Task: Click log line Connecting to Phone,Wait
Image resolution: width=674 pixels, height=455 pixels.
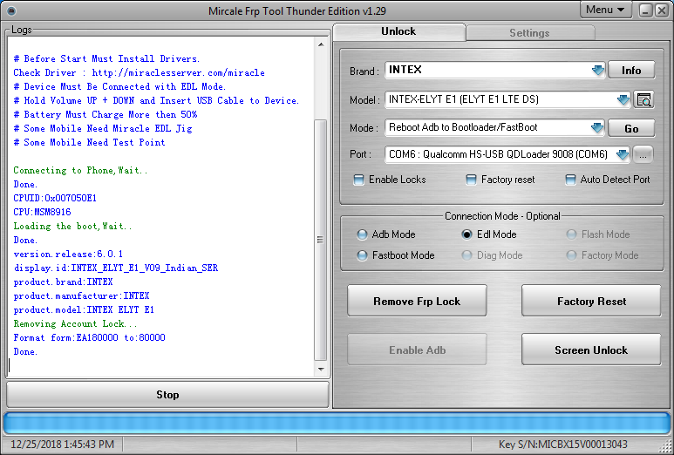Action: (80, 170)
